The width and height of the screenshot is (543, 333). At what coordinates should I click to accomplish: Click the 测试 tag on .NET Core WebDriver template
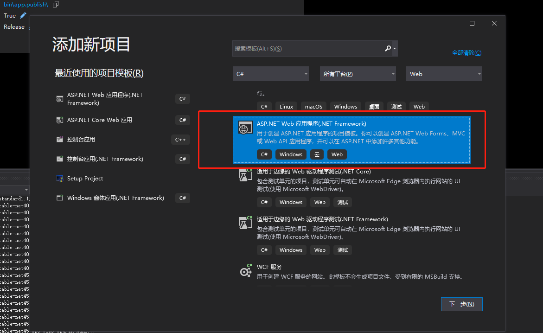pos(343,202)
